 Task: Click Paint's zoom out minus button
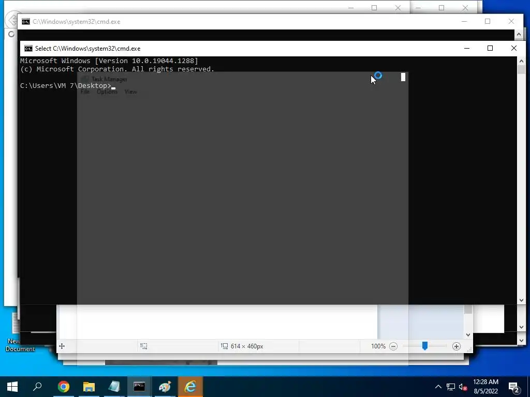(393, 346)
